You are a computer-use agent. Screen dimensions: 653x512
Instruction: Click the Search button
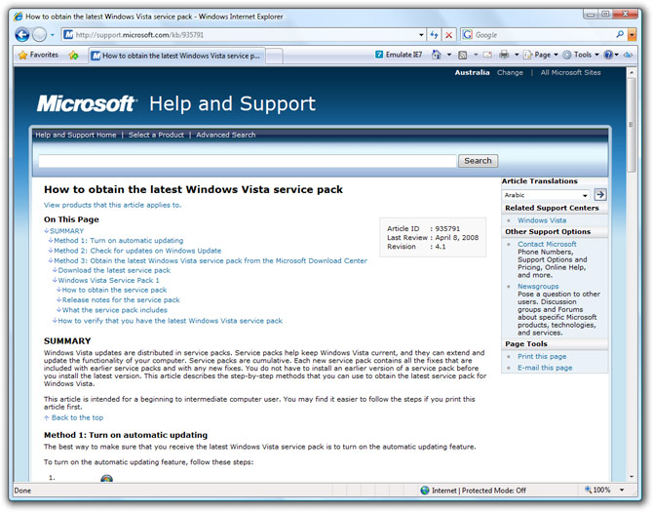(479, 161)
